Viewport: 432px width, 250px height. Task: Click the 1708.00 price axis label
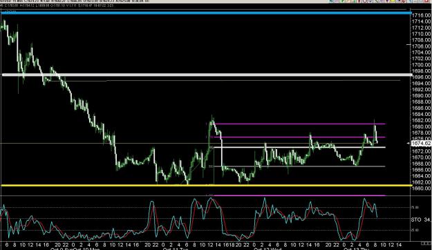coord(421,40)
